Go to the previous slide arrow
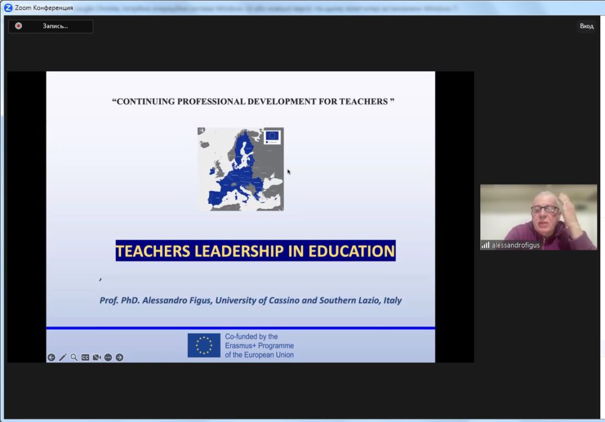Screen dimensions: 605x422 51,357
